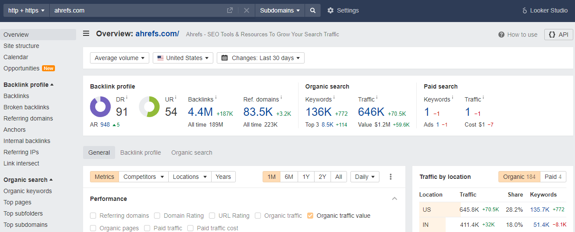
Task: Show the DR info tooltip icon
Action: pyautogui.click(x=127, y=98)
